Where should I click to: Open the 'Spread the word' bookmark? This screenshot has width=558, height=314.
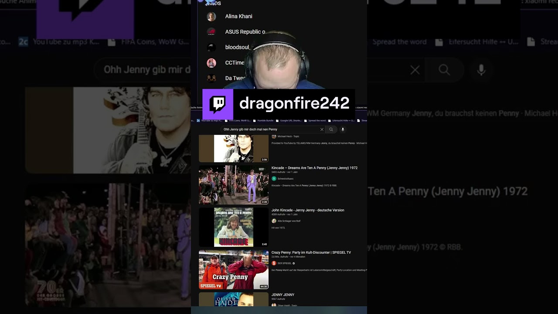tap(315, 120)
